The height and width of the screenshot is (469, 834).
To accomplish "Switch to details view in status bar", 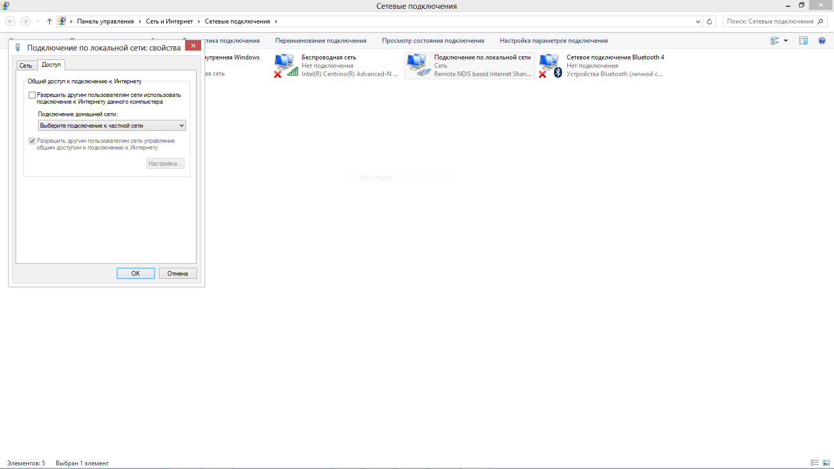I will (815, 463).
